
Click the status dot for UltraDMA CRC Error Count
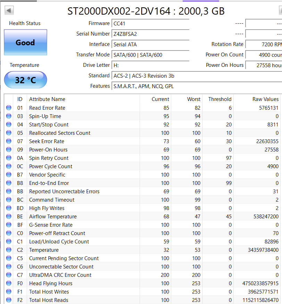click(x=9, y=275)
